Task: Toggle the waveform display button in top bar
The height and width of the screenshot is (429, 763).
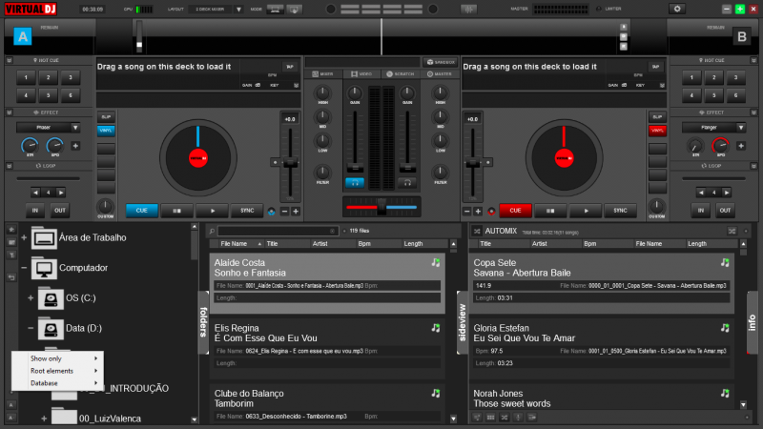Action: [468, 9]
